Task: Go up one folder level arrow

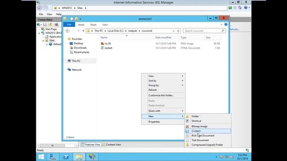Action: click(83, 31)
